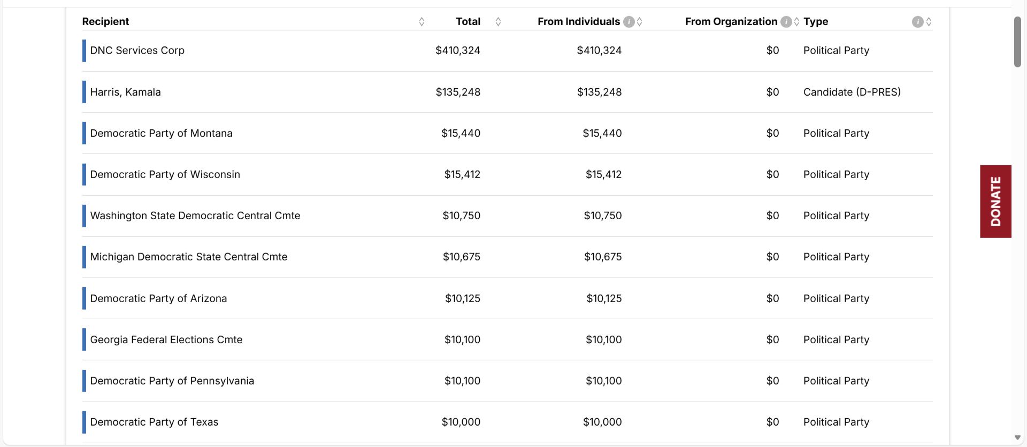
Task: Sort table by Recipient column arrows
Action: pyautogui.click(x=421, y=22)
